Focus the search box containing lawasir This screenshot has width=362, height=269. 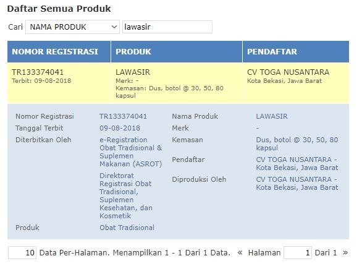pyautogui.click(x=167, y=27)
